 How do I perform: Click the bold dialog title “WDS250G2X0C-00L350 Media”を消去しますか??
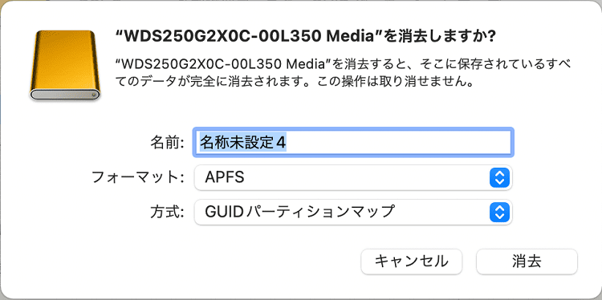point(306,37)
